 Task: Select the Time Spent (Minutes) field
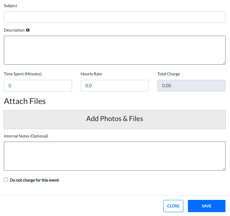[x=38, y=86]
